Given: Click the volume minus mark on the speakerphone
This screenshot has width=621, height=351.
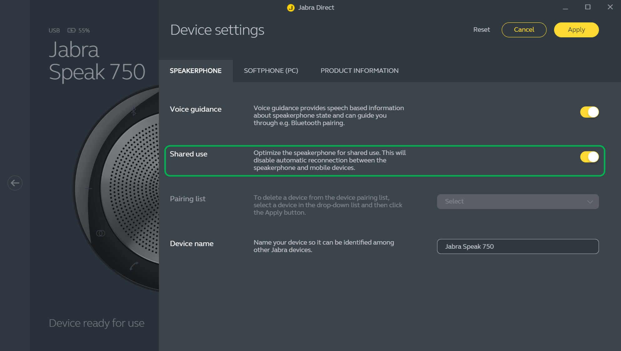Looking at the screenshot, I should coord(89,188).
